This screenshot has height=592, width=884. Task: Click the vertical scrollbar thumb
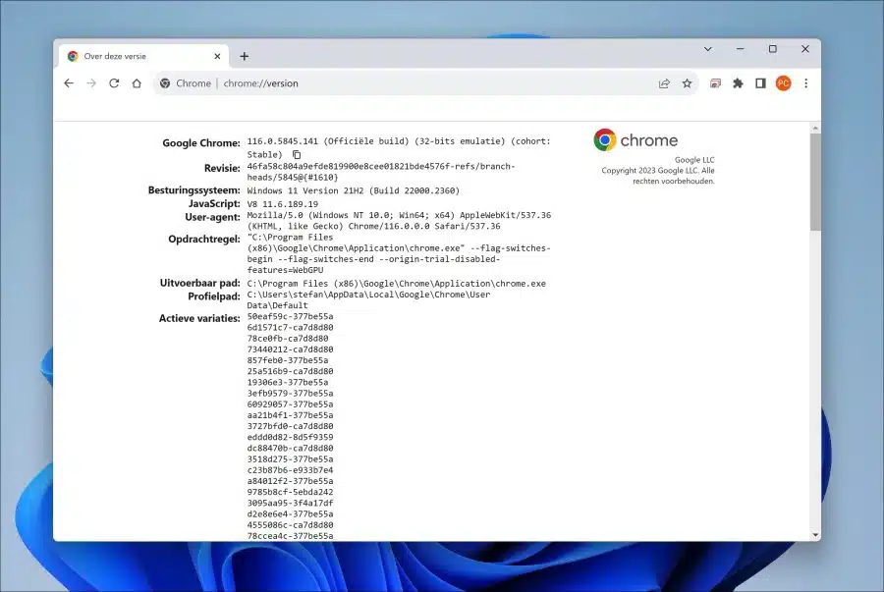815,182
